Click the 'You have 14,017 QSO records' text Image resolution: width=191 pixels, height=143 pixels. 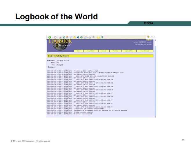tap(142, 42)
